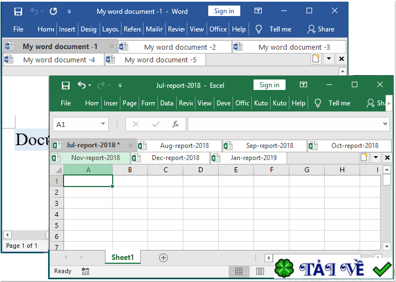Viewport: 396px width, 282px height.
Task: Click Ribbon Display Options icon in Excel
Action: point(303,84)
